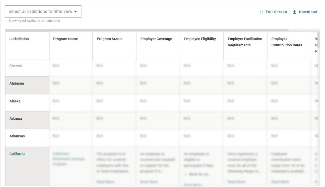This screenshot has width=325, height=187.
Task: Open the Select Jurisdictions filter dropdown
Action: coord(43,12)
